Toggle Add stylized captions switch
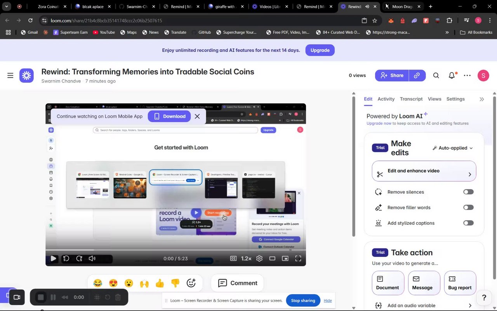This screenshot has width=497, height=311. tap(468, 223)
